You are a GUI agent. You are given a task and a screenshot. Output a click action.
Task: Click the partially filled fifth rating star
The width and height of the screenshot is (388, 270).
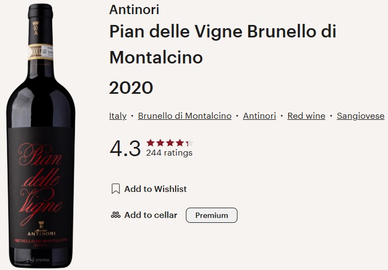point(189,143)
